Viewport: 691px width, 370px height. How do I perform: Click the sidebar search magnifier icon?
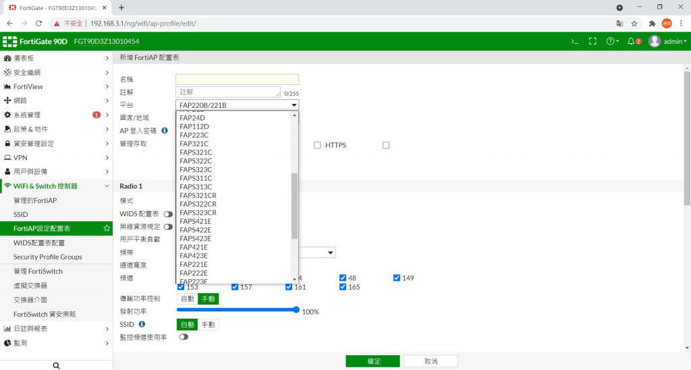tap(56, 365)
